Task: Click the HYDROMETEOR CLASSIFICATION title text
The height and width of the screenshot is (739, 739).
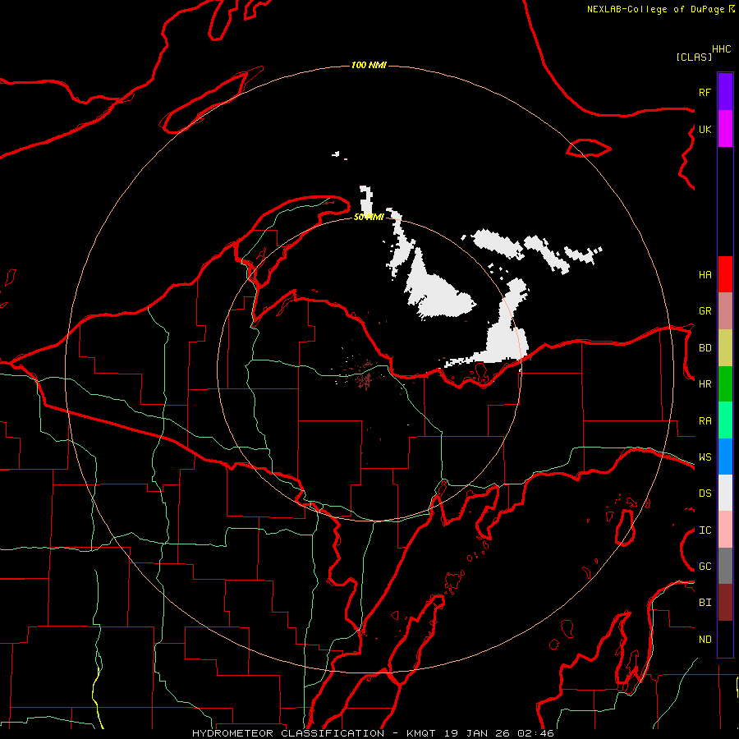Action: pos(288,733)
